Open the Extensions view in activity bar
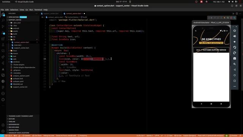Screen dimensions: 243x137 (x=3, y=39)
